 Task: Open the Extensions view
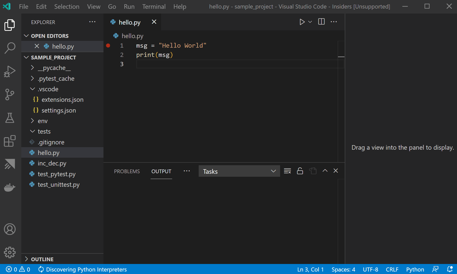[10, 141]
